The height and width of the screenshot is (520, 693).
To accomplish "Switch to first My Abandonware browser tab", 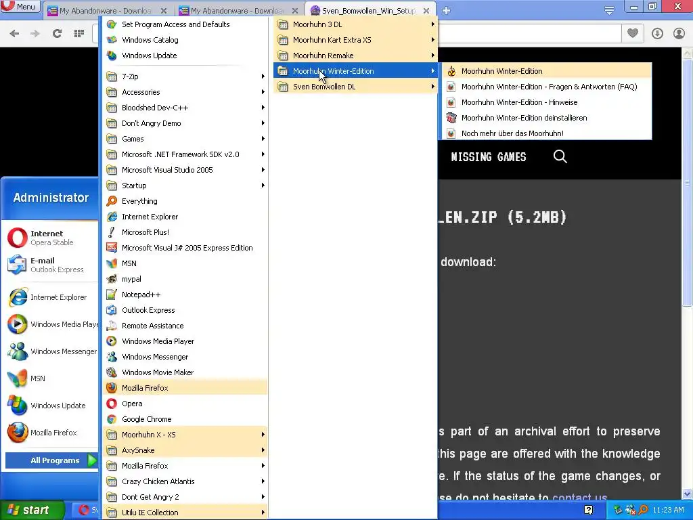I will pyautogui.click(x=108, y=11).
